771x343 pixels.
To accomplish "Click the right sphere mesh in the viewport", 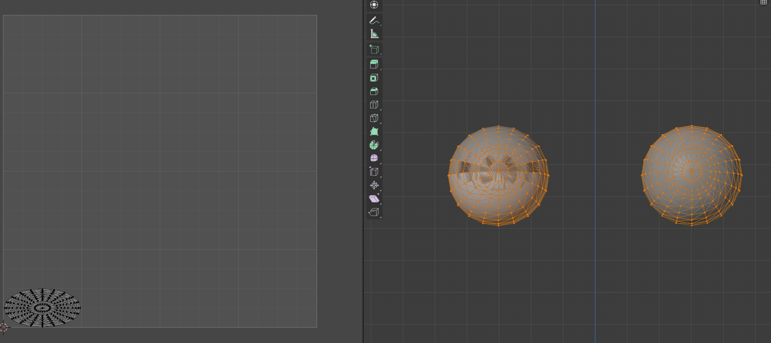I will point(691,176).
